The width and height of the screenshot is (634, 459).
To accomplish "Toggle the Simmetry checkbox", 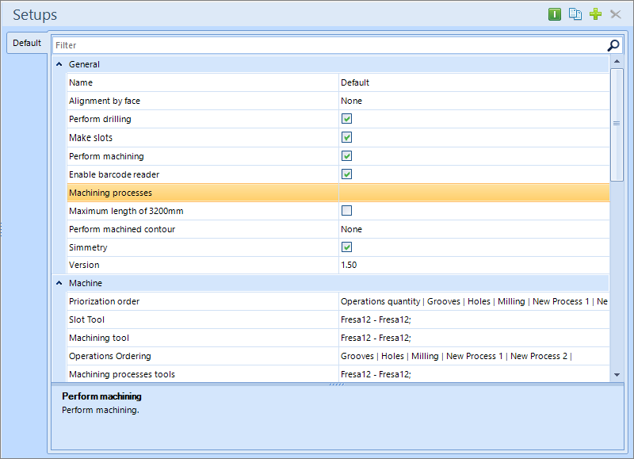I will click(x=346, y=247).
